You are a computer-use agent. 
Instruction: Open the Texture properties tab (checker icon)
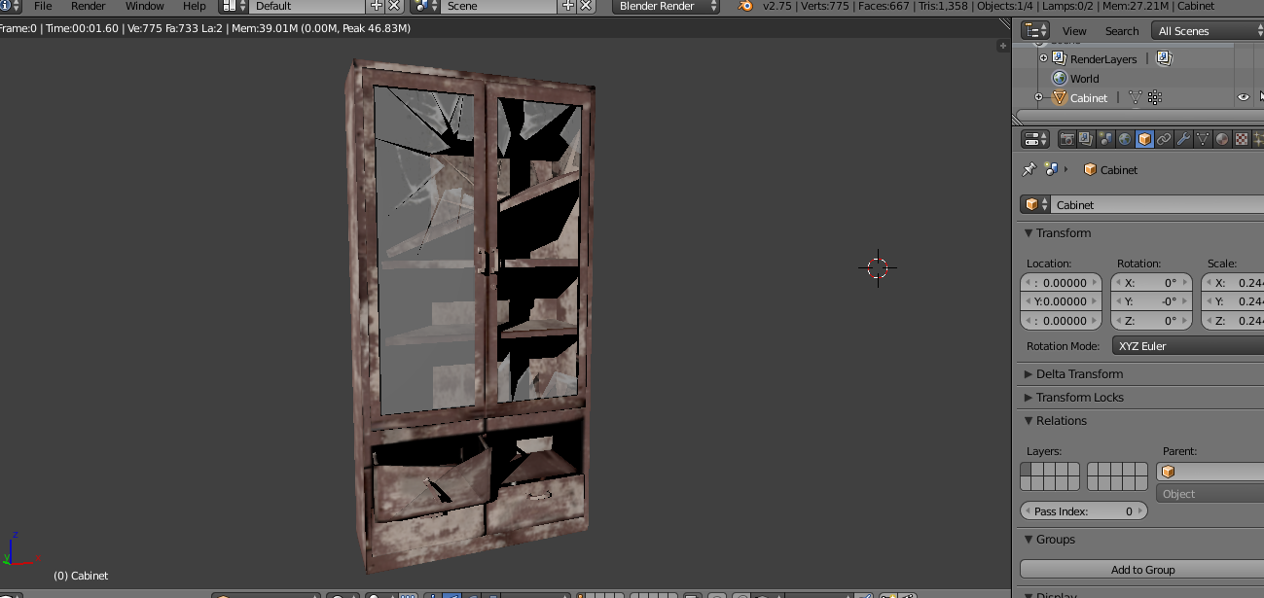click(1242, 139)
